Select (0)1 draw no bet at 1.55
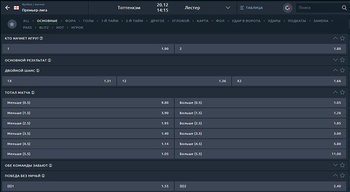 tap(88, 186)
